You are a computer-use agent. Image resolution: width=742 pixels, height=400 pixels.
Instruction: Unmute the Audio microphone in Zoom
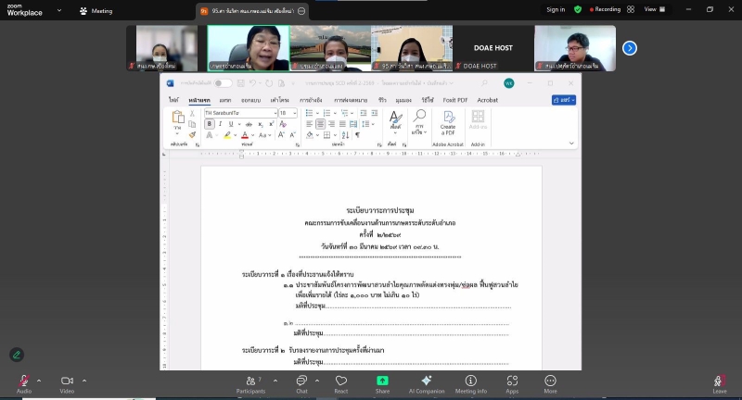(x=23, y=381)
